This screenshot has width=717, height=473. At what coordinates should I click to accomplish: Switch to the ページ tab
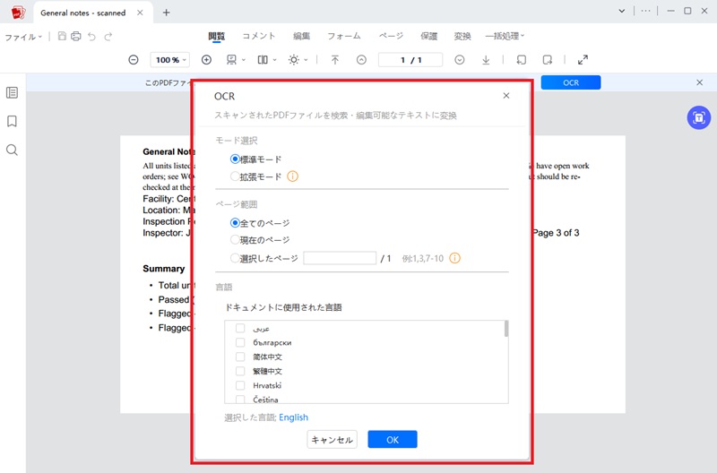click(391, 36)
